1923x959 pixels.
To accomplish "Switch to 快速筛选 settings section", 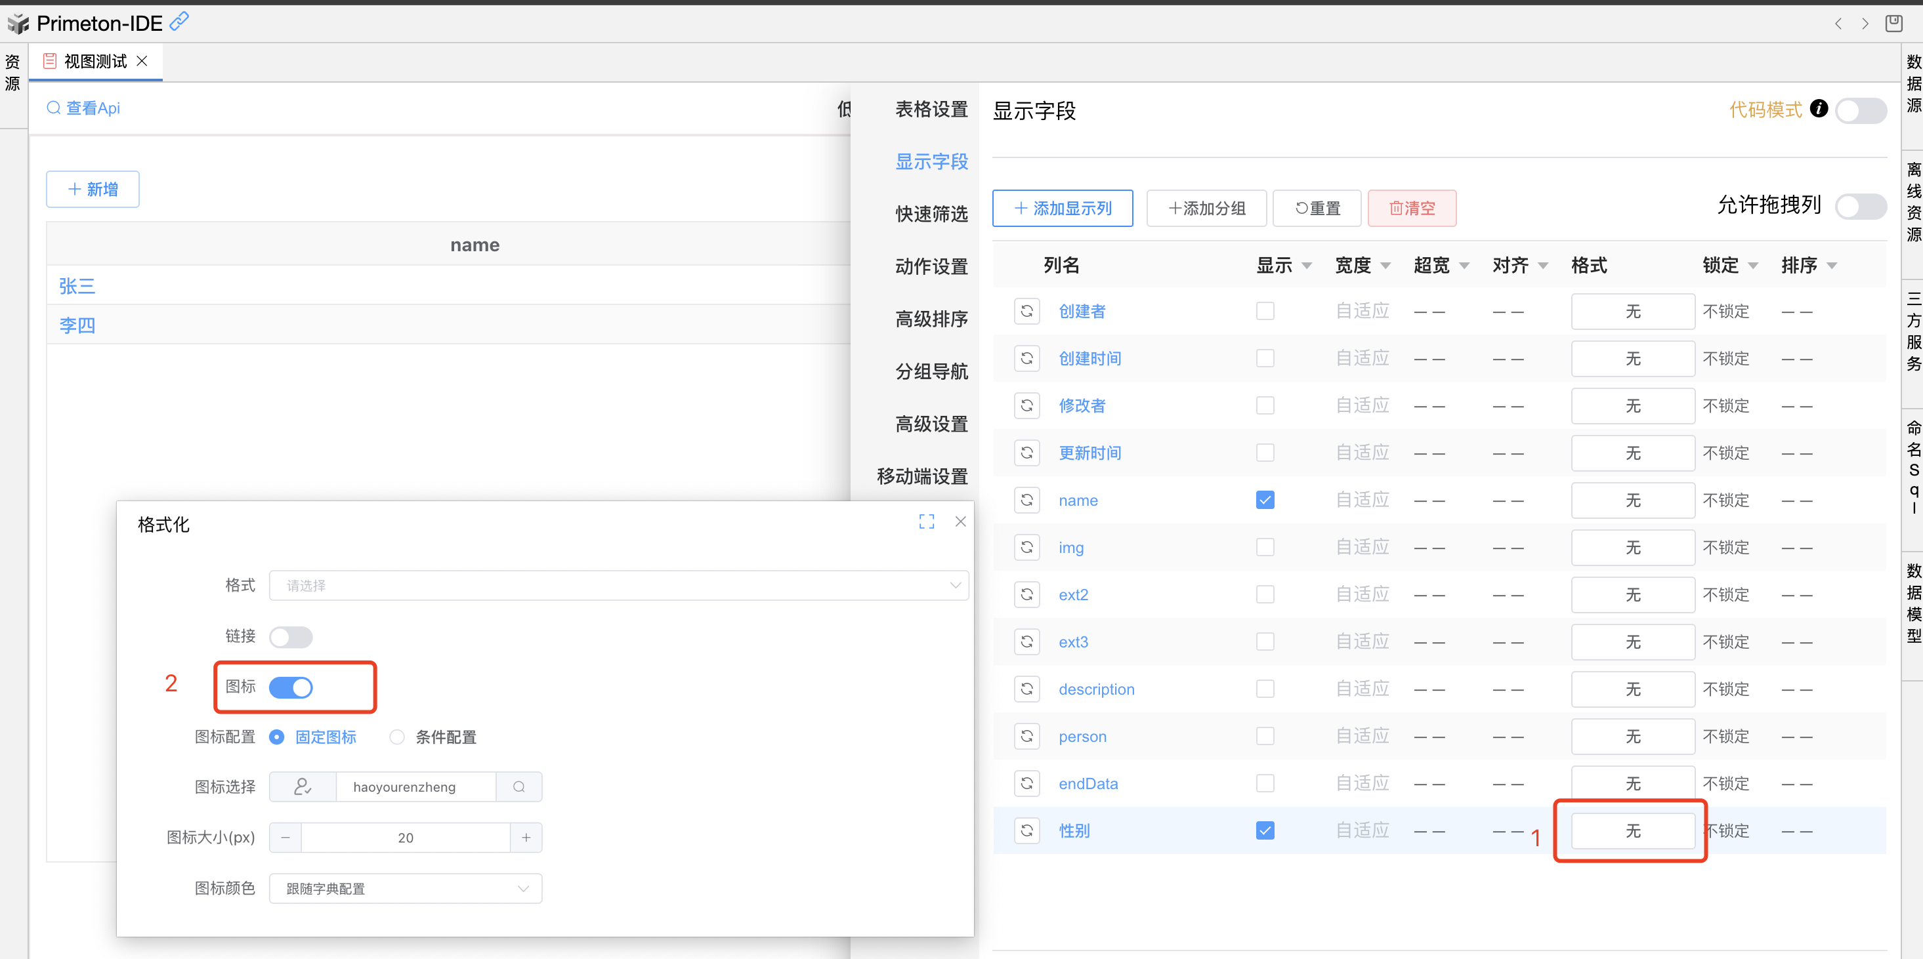I will click(x=931, y=214).
